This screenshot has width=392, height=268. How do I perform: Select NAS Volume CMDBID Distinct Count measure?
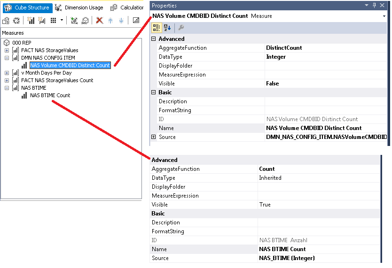(x=70, y=65)
